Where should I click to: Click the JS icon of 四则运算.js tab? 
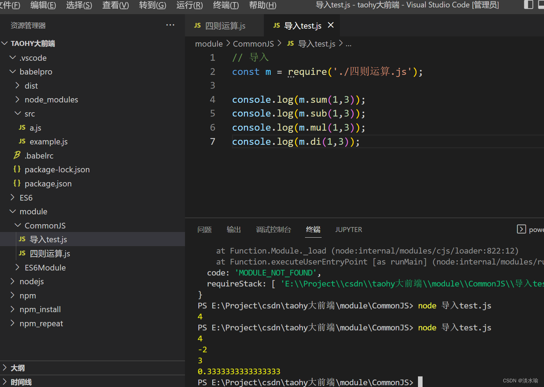pyautogui.click(x=197, y=25)
